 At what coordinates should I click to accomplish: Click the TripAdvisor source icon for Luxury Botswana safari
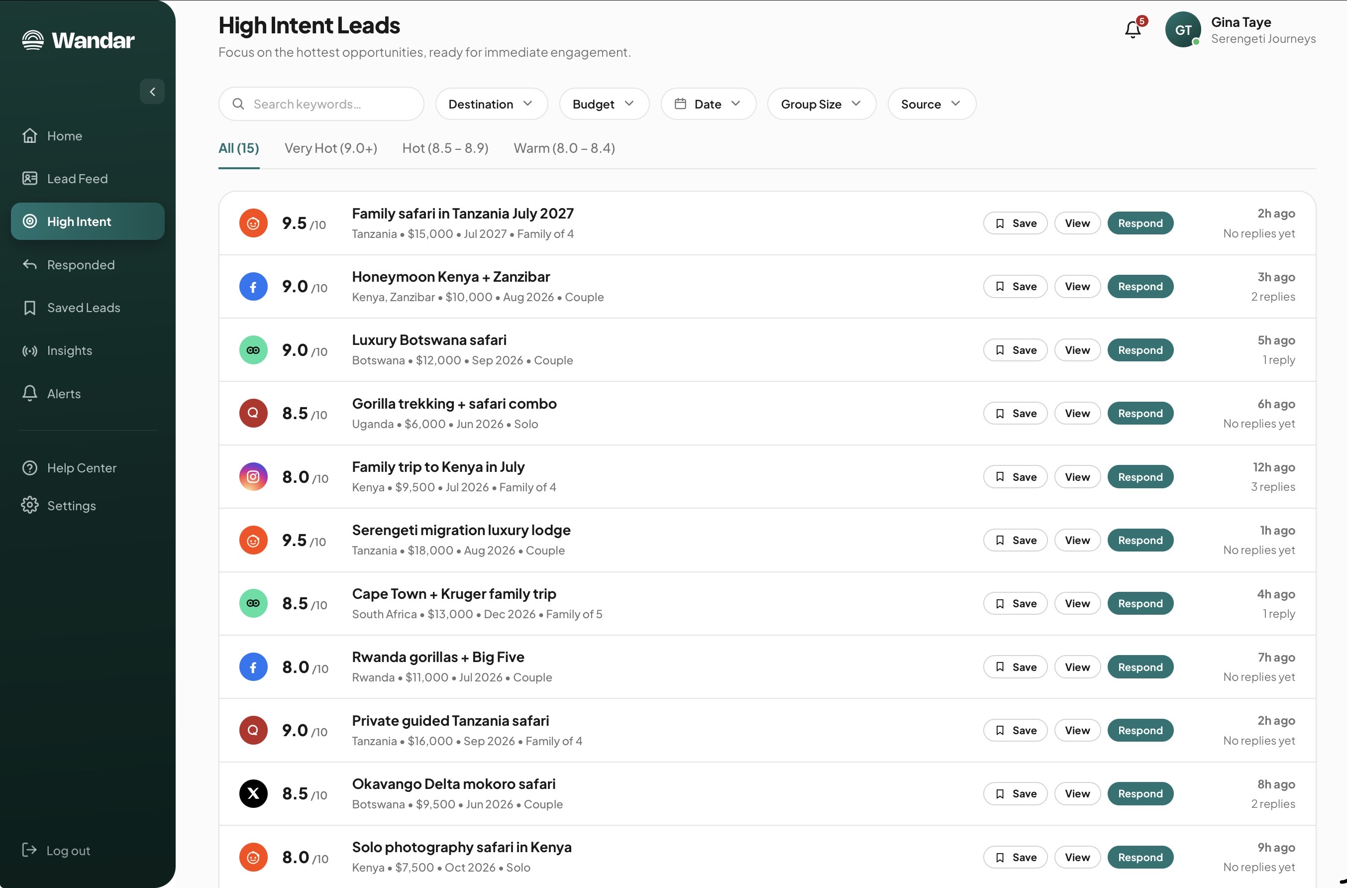(x=253, y=350)
